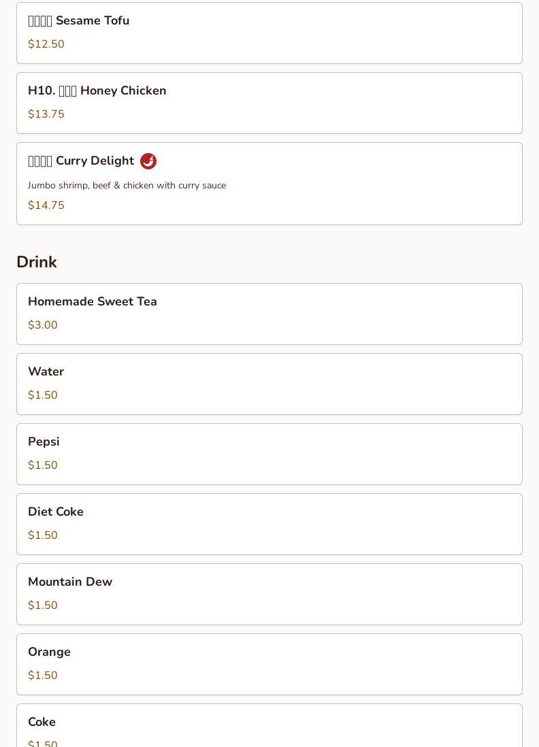Pick the Pepsi drink card
The height and width of the screenshot is (747, 539).
[269, 454]
